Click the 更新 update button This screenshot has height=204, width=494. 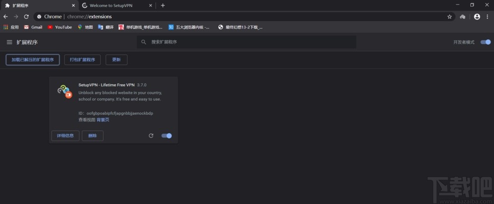[x=117, y=60]
